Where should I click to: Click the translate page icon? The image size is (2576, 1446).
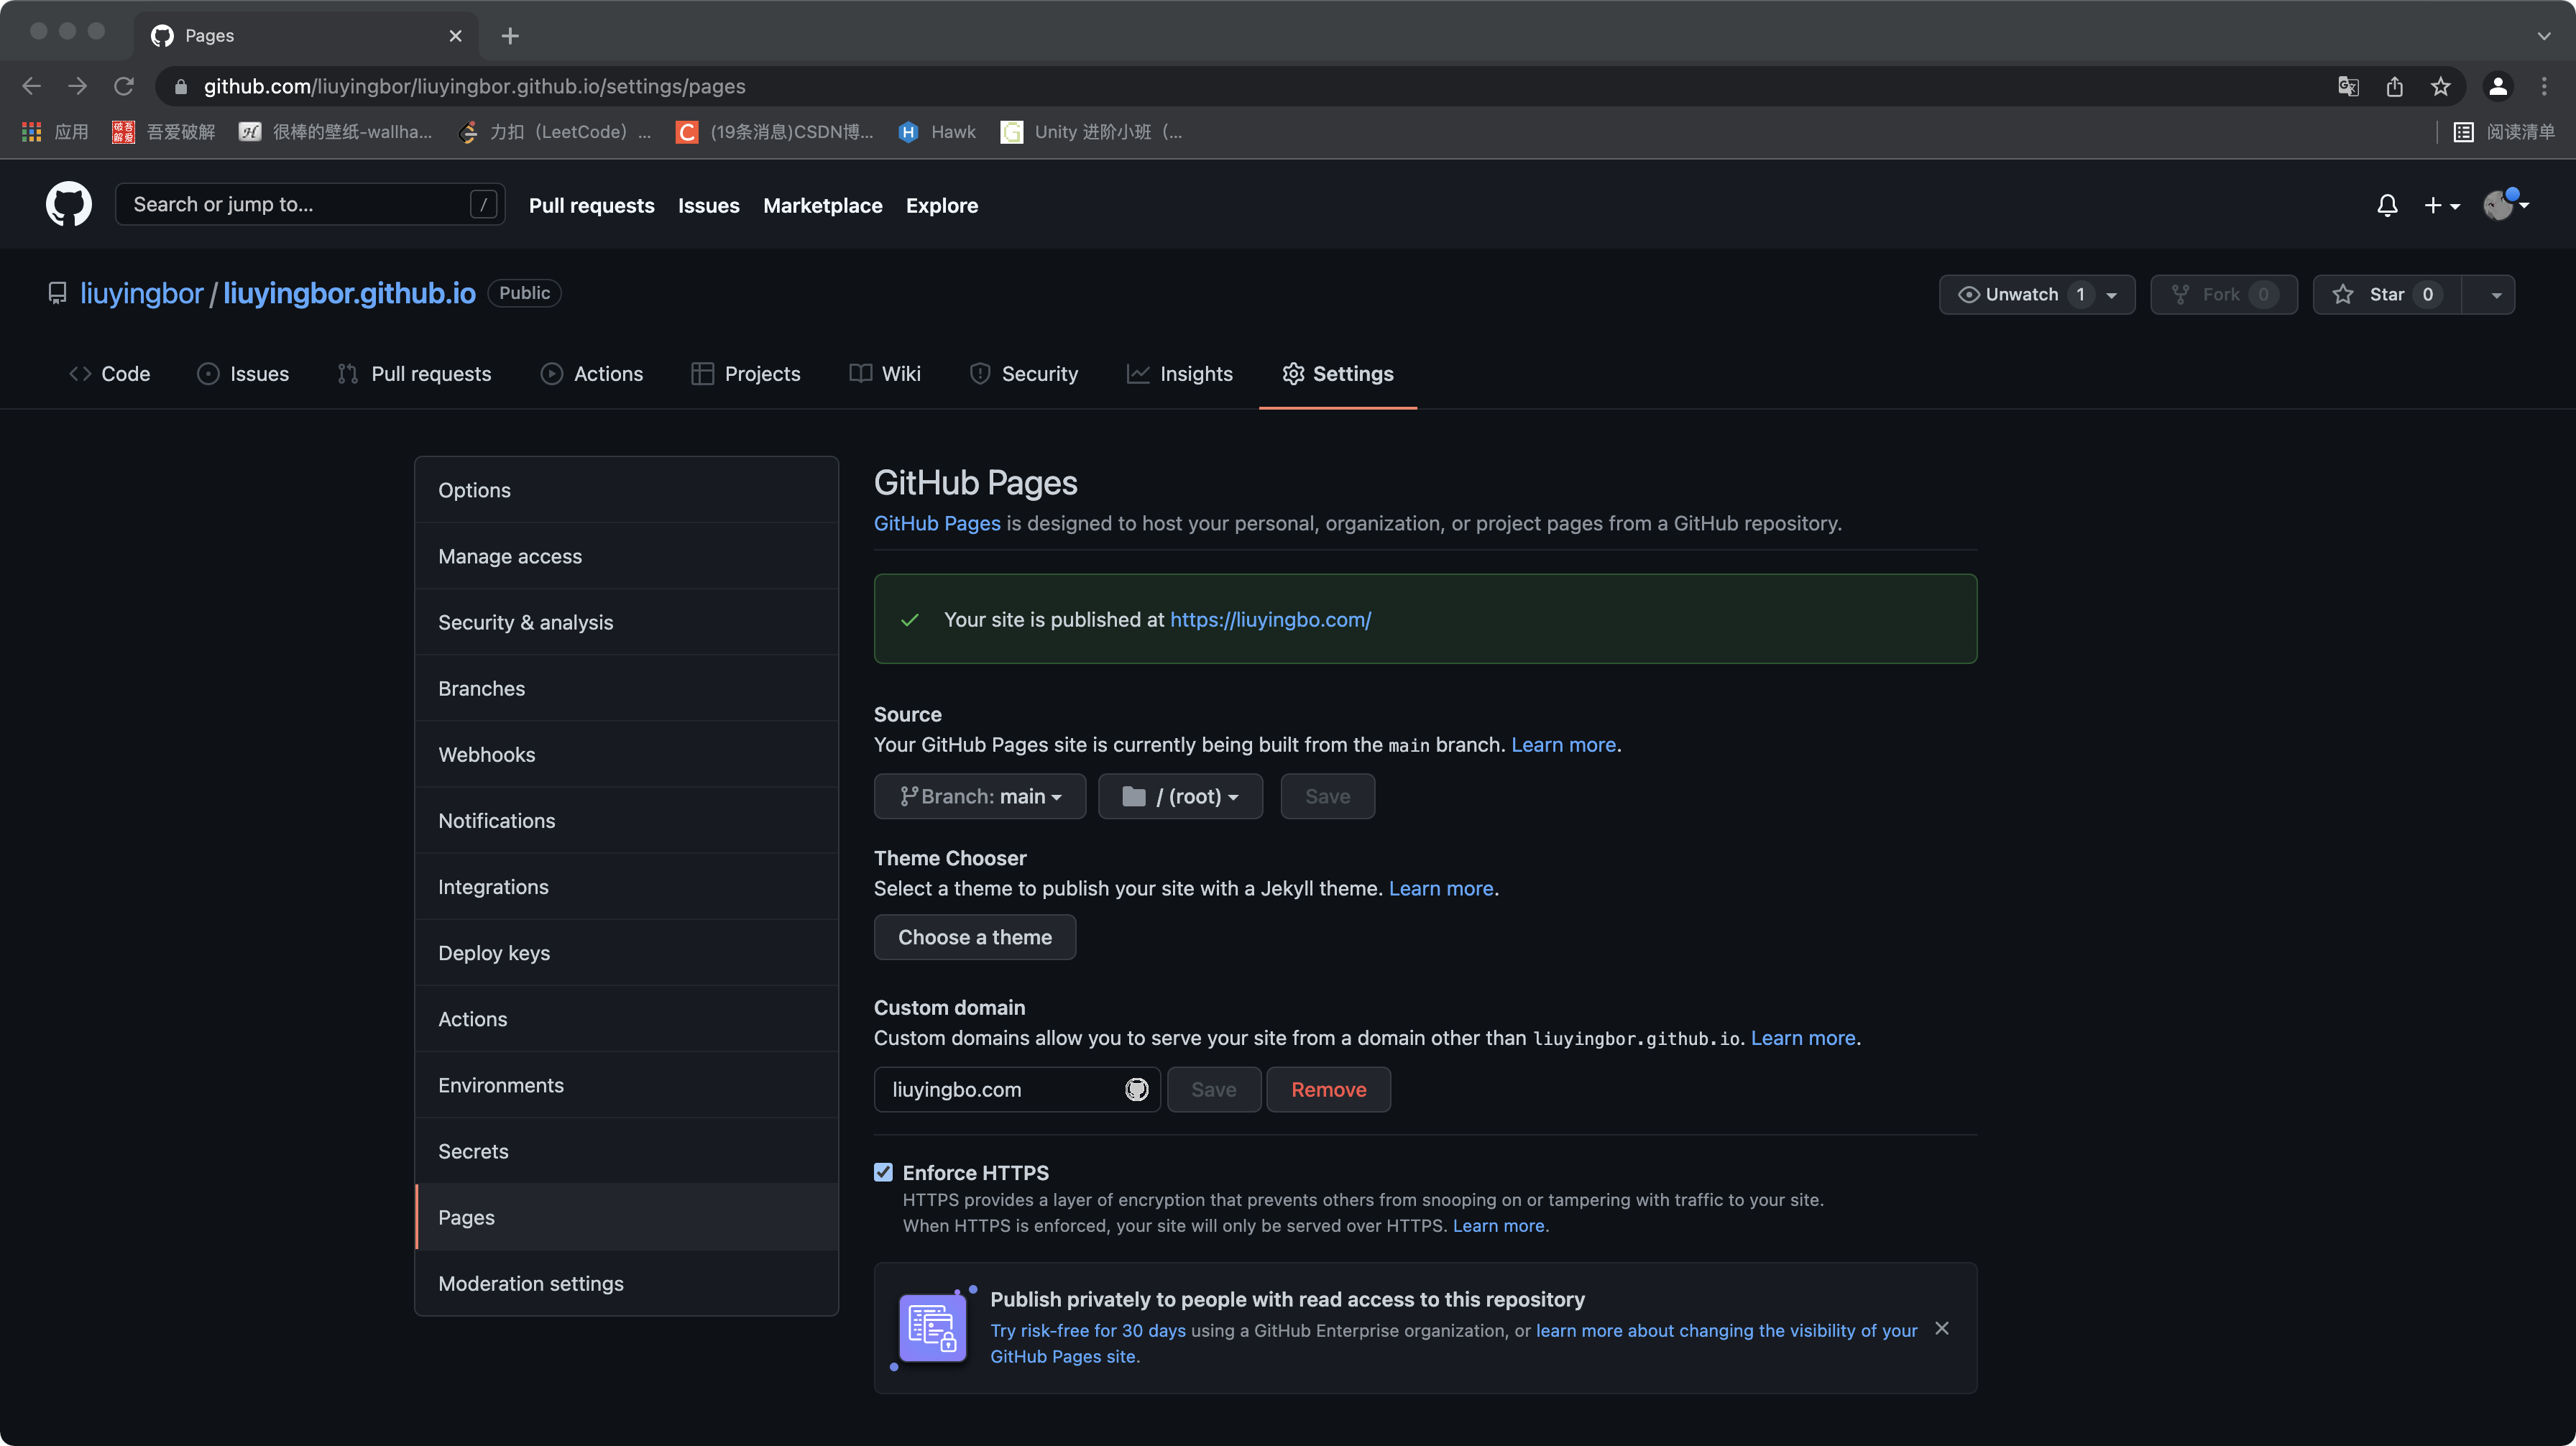pyautogui.click(x=2348, y=86)
